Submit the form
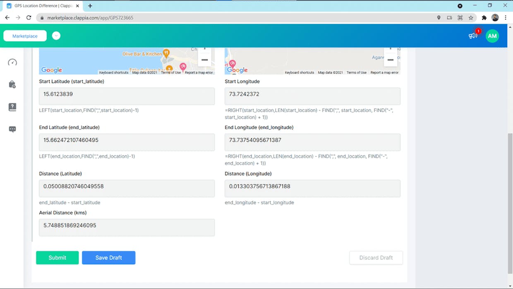Viewport: 513px width, 289px height. tap(57, 258)
